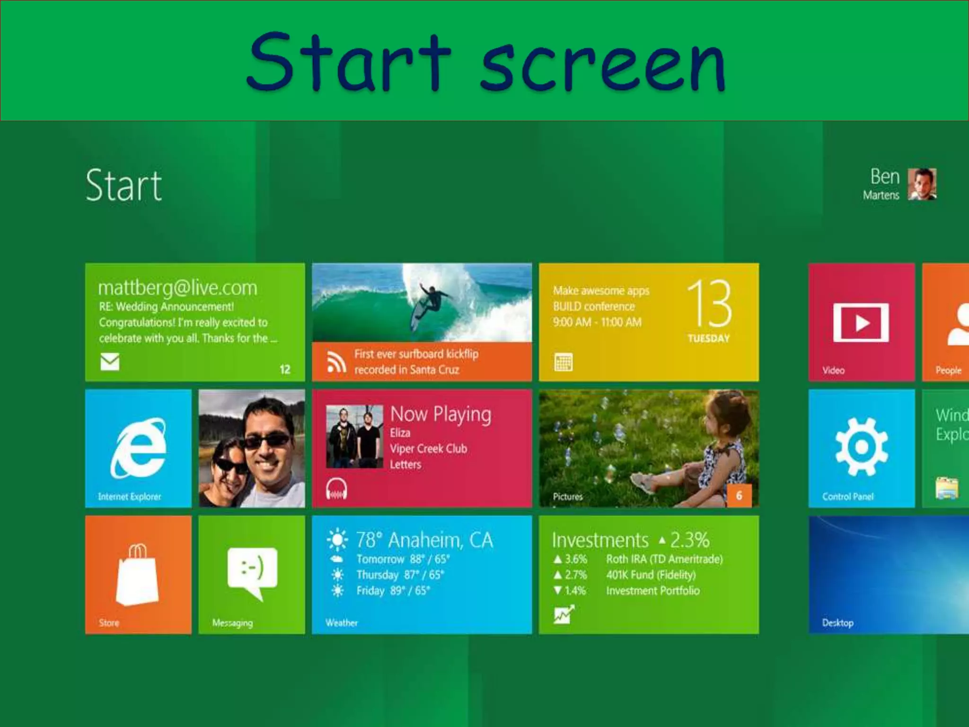Launch the Messaging smiley tile
The image size is (969, 727).
tap(251, 575)
